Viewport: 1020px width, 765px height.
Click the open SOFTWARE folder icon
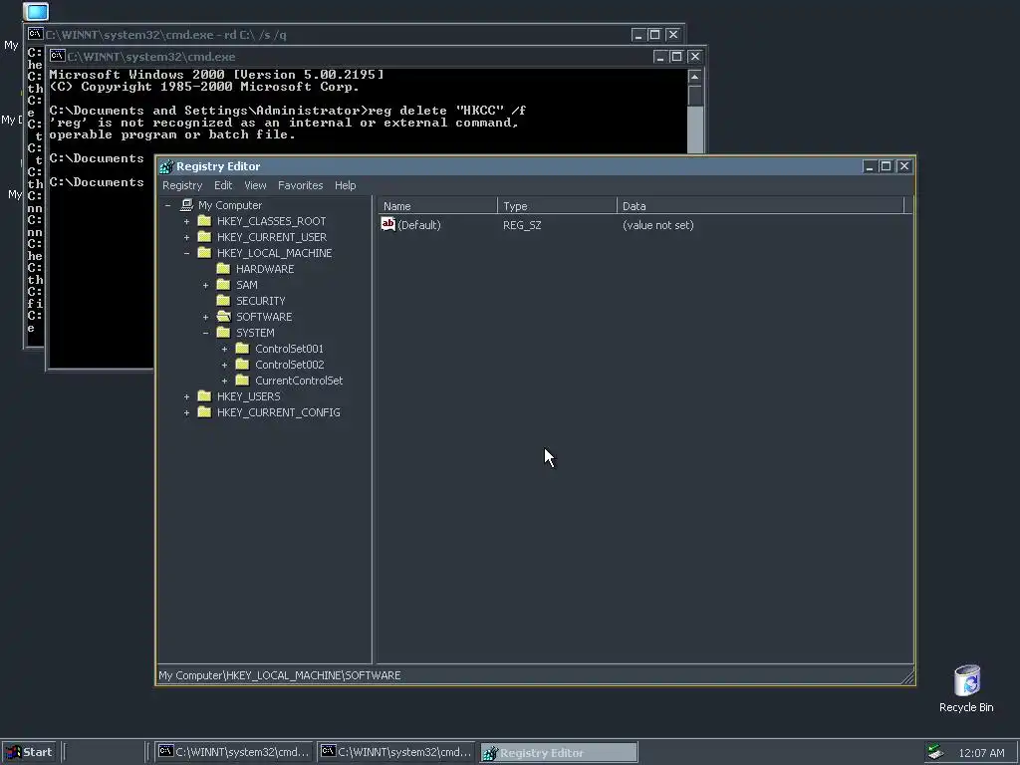[x=224, y=316]
